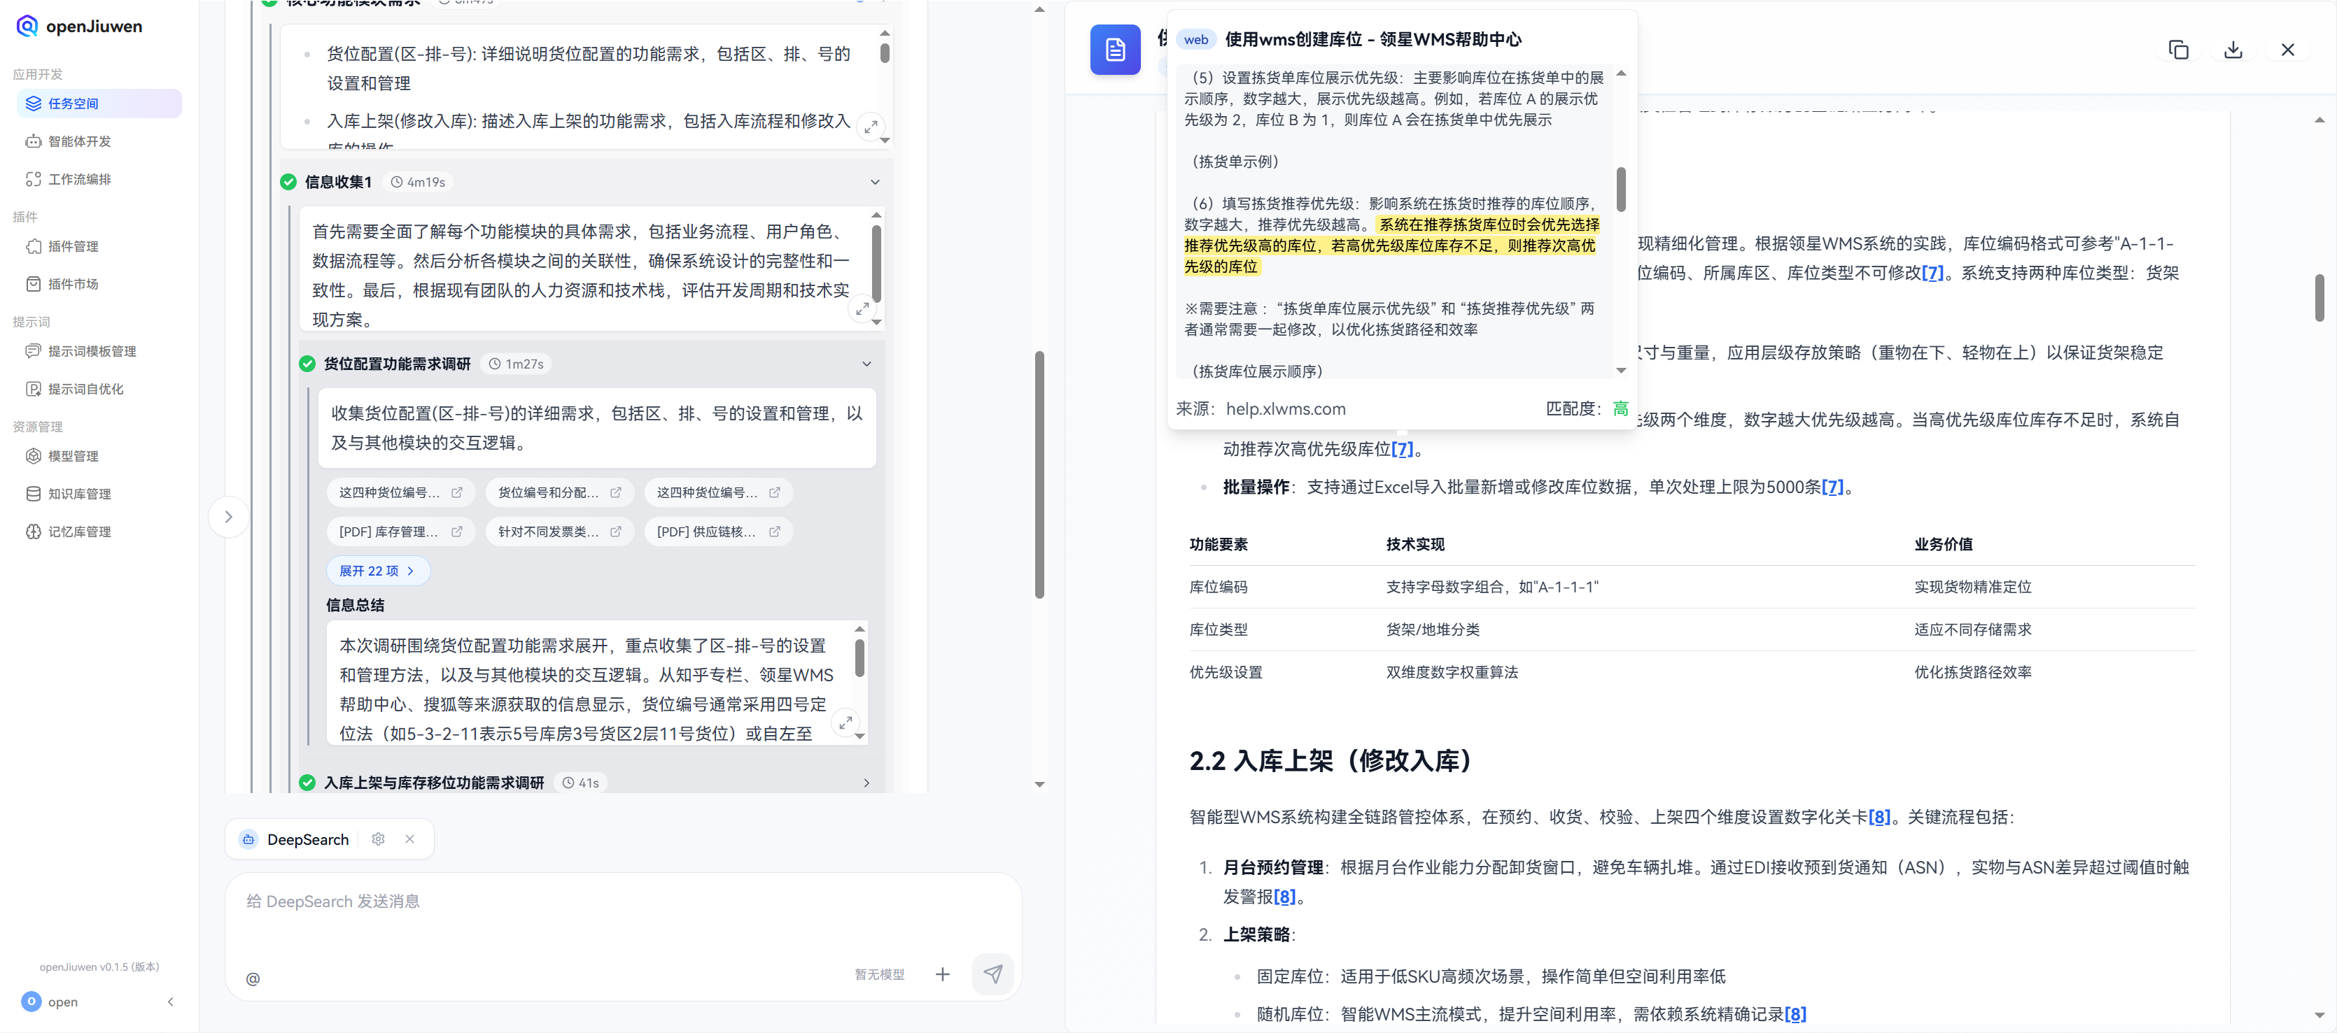Download the report with download icon
This screenshot has height=1033, width=2337.
pyautogui.click(x=2233, y=50)
